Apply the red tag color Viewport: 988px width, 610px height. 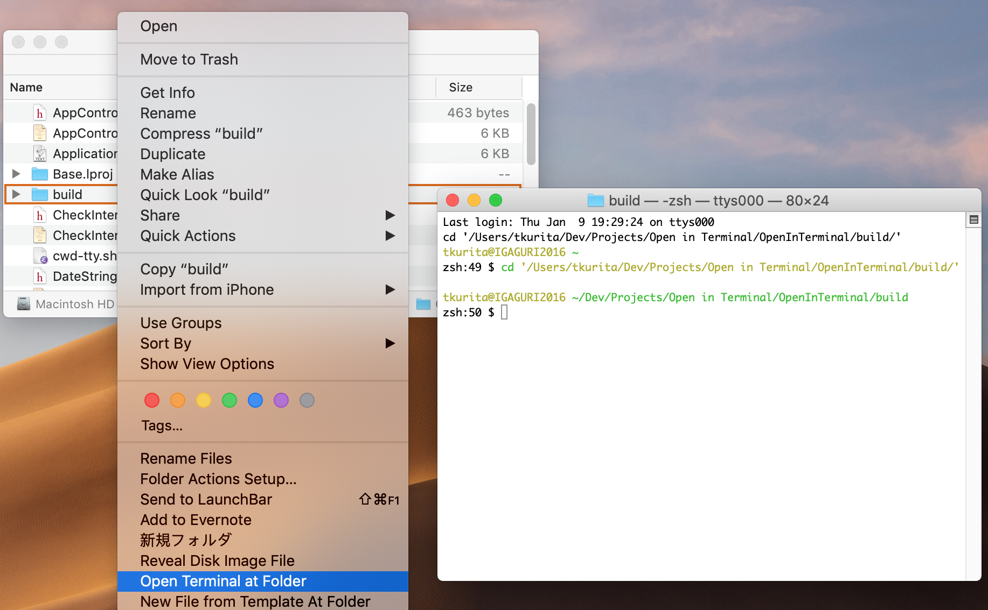(x=152, y=400)
